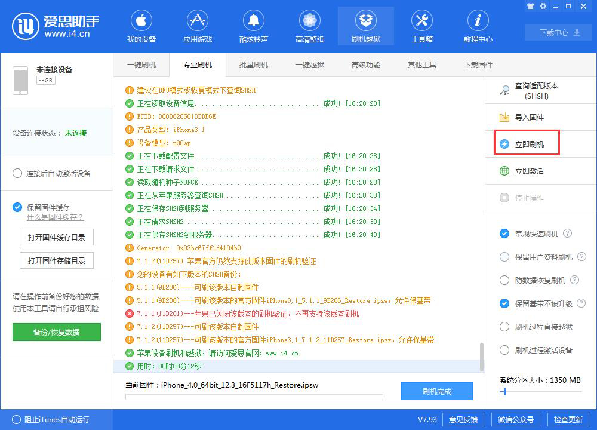Click the unconnected device phone thumbnail
Screen dimensions: 597x430
[20, 81]
